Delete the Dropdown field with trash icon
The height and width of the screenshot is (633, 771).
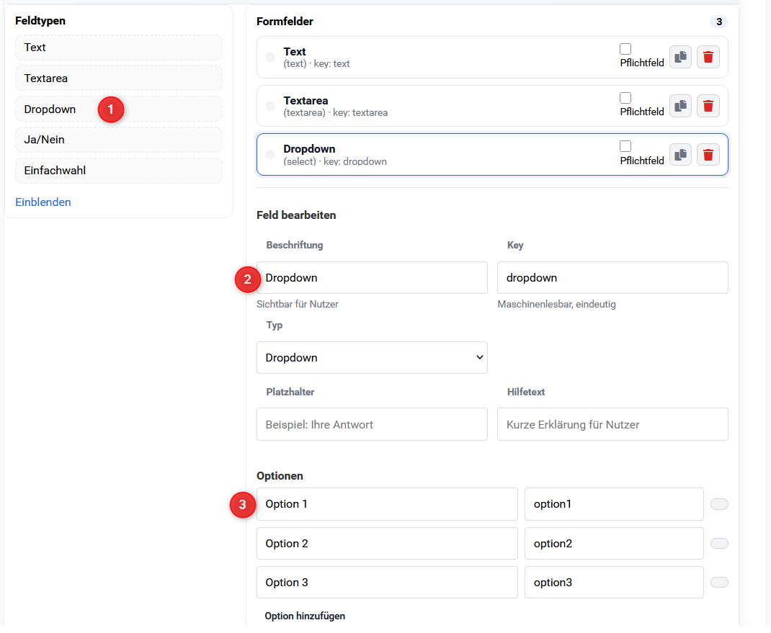click(x=708, y=154)
